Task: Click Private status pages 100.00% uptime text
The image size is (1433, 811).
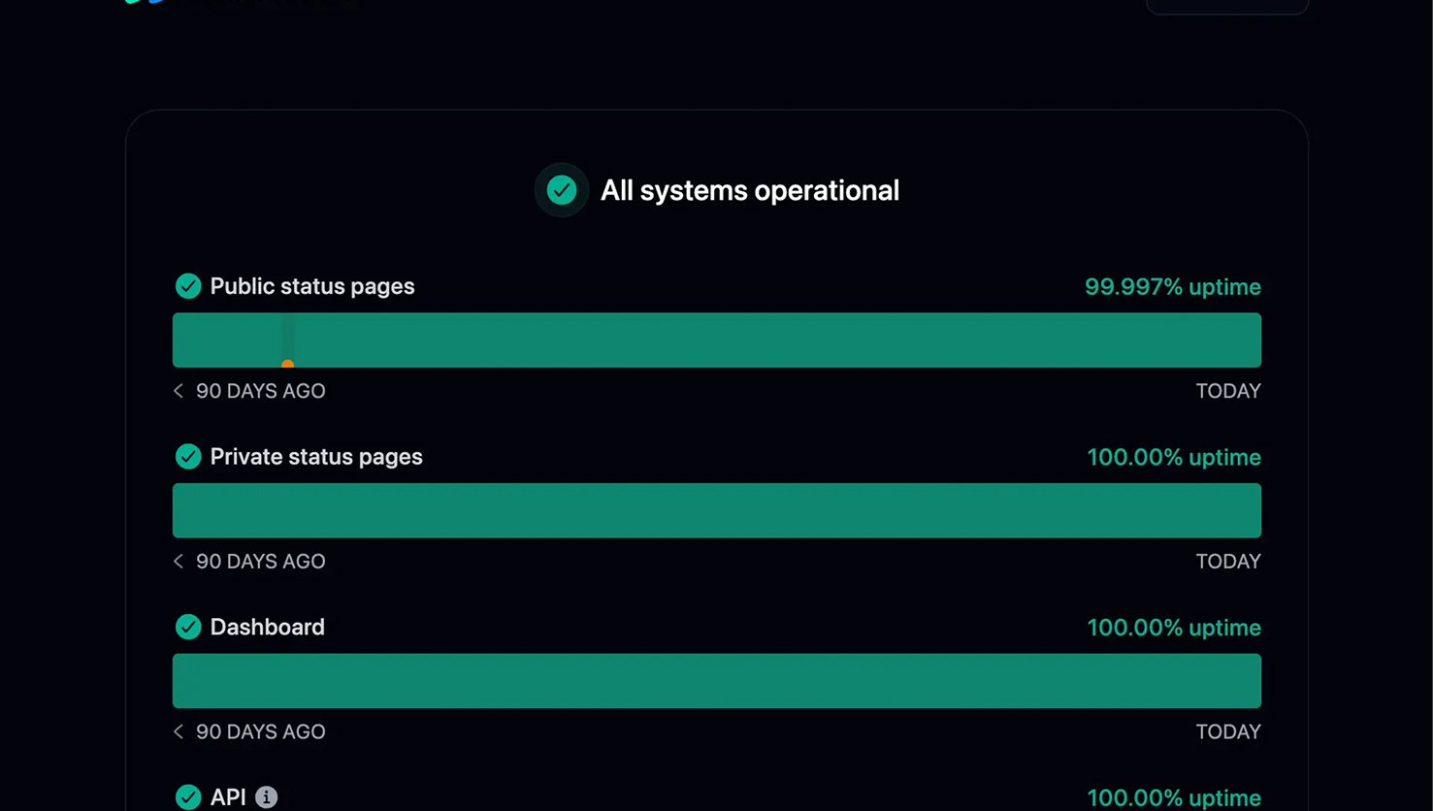Action: pyautogui.click(x=1174, y=457)
